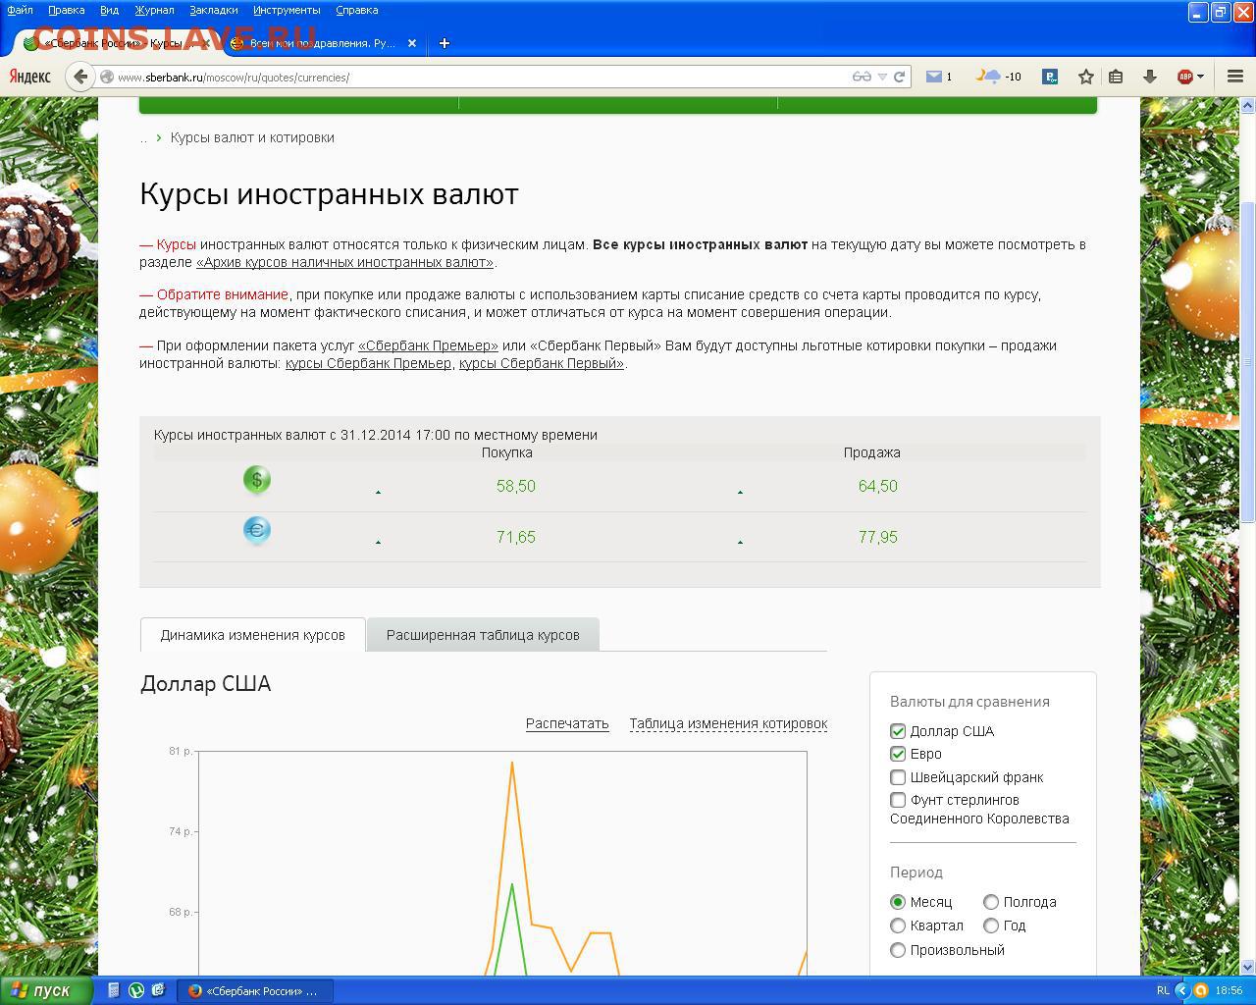
Task: Select the Квартал period radio button
Action: click(x=898, y=926)
